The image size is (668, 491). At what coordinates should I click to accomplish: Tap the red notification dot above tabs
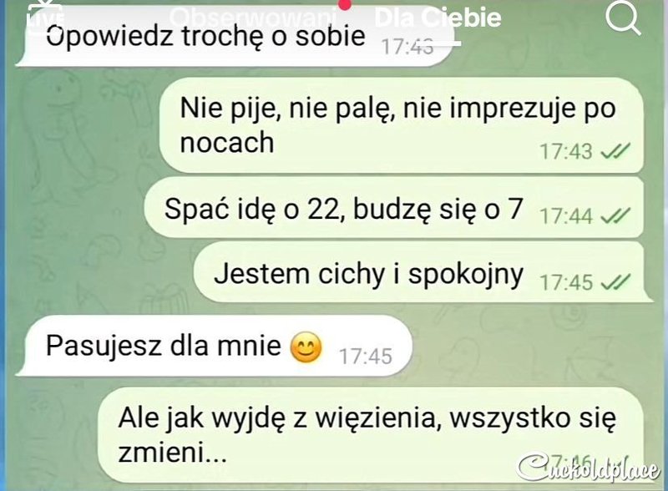coord(345,4)
